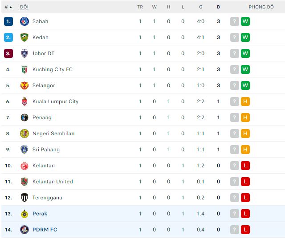Click the Penang team logo

click(x=24, y=117)
